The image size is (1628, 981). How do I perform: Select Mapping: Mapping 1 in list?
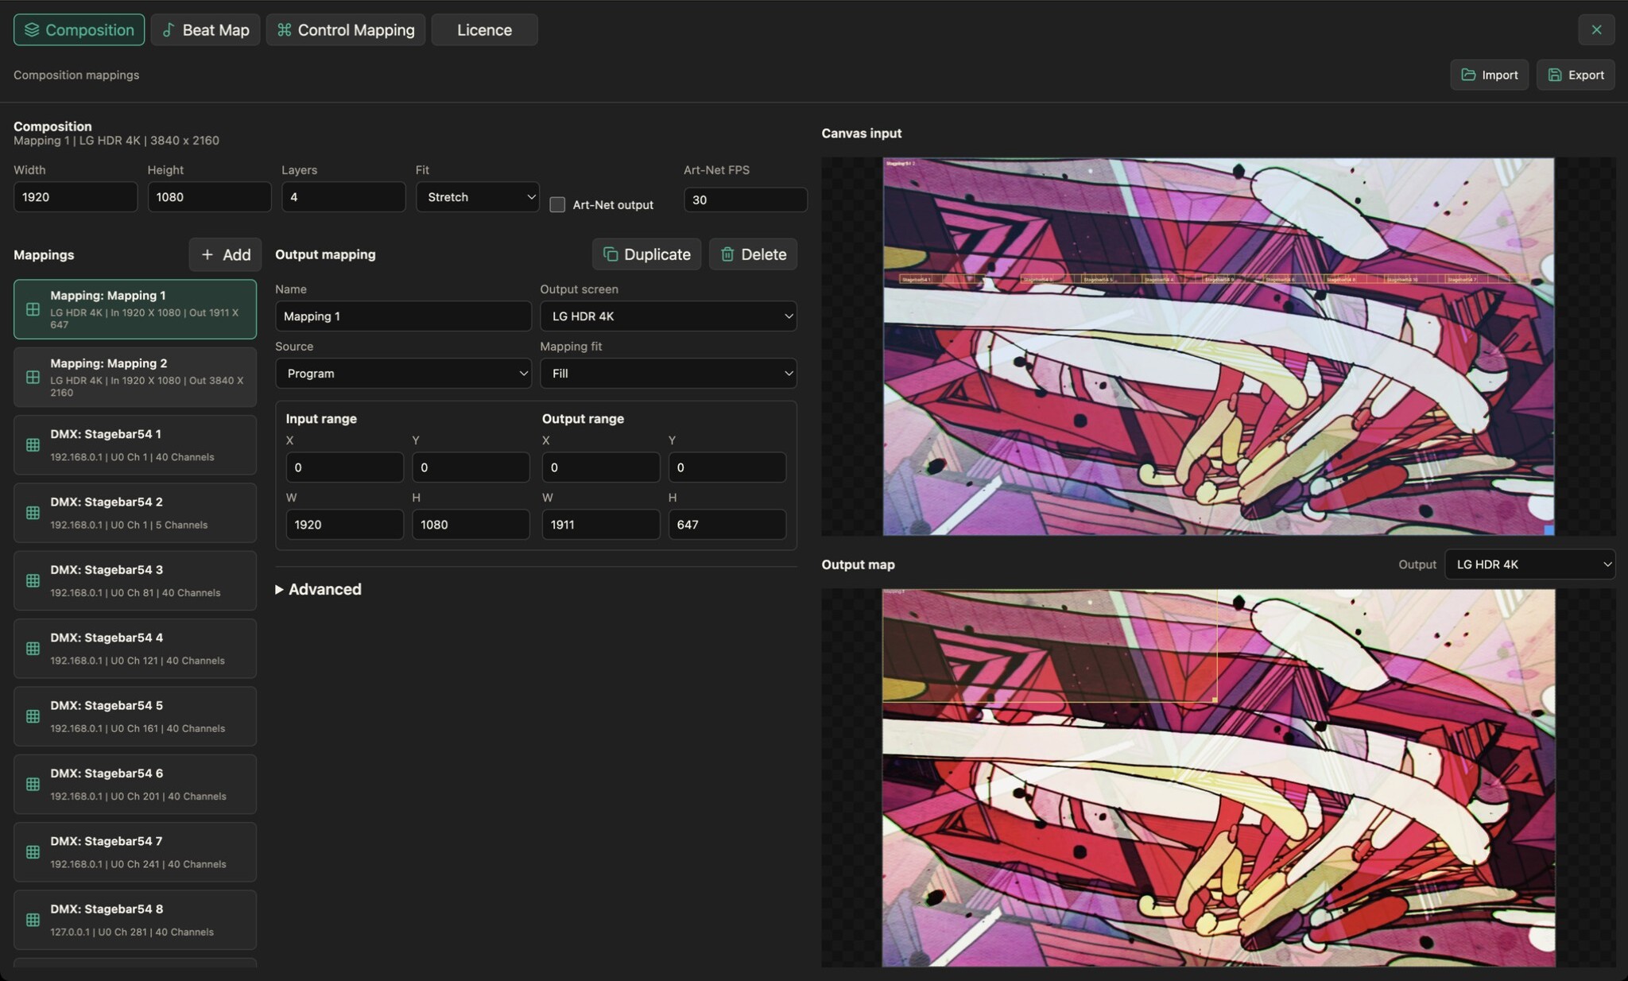135,309
